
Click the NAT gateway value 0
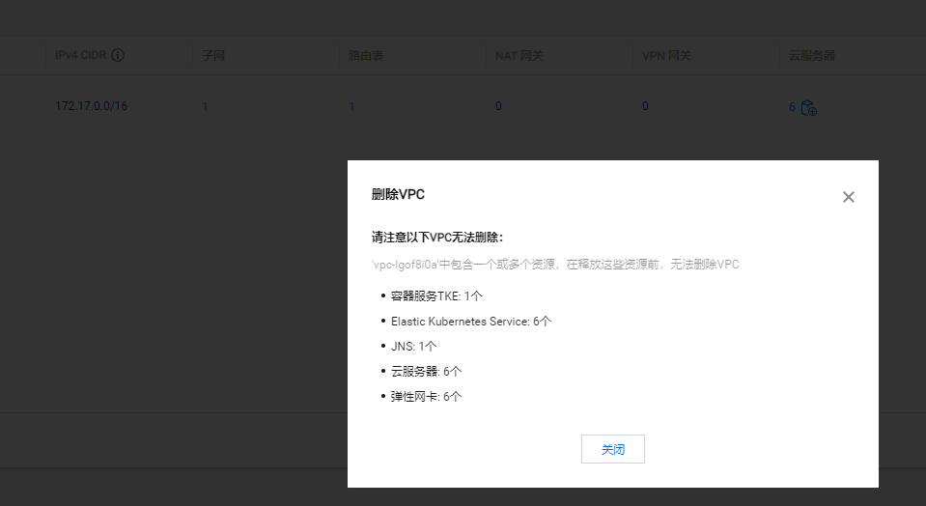(x=498, y=106)
